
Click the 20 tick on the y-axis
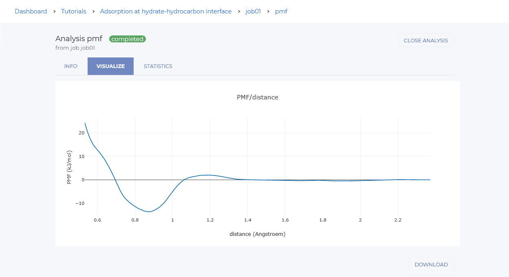click(x=82, y=133)
